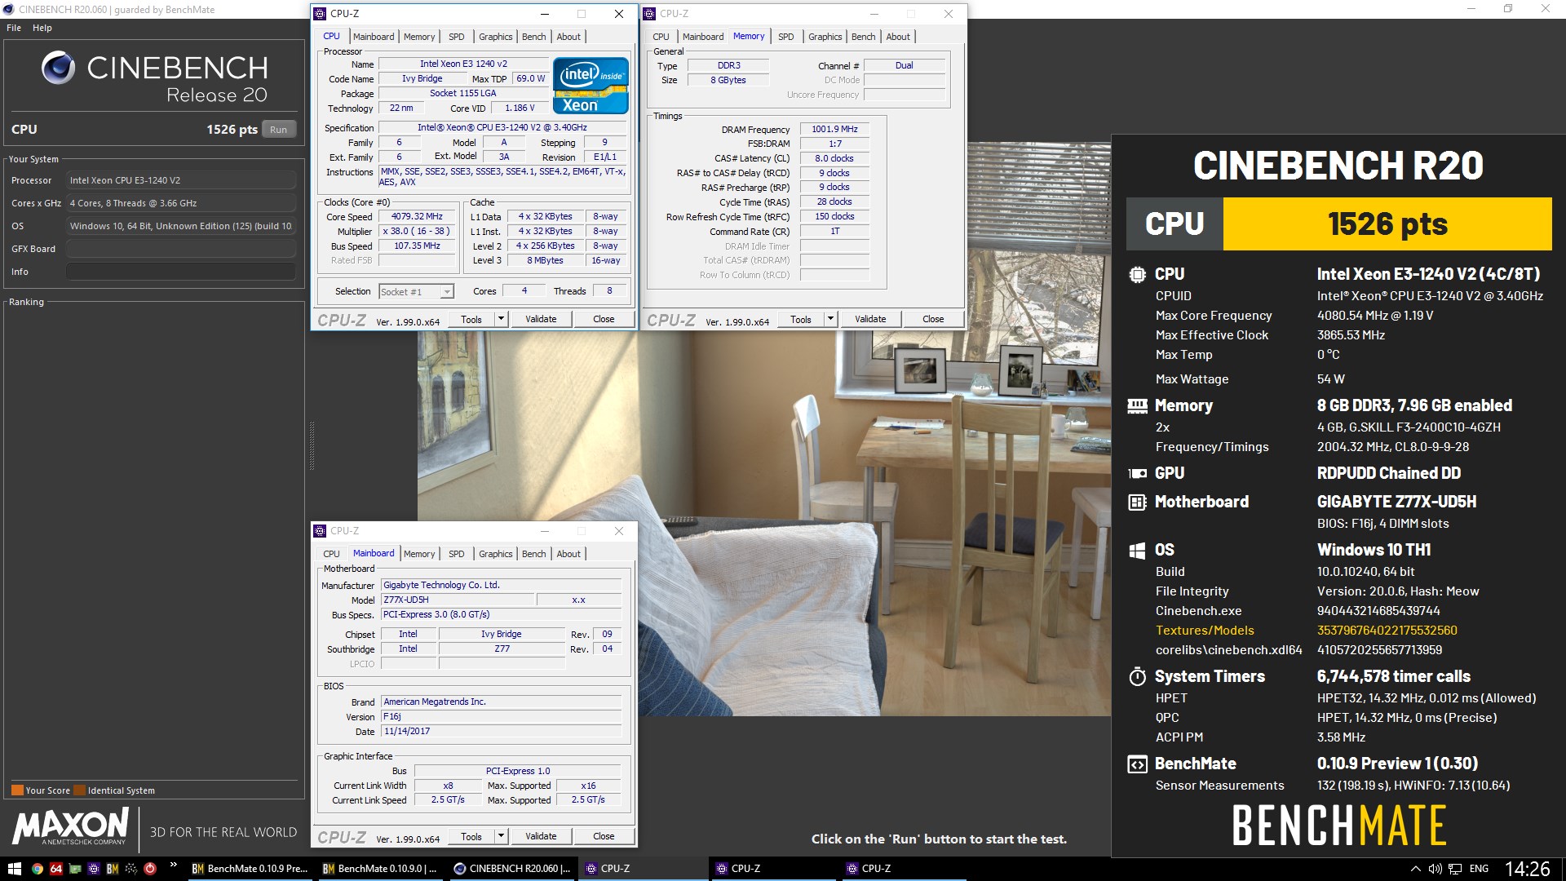Click the orange Your Score legend swatch

tap(17, 790)
